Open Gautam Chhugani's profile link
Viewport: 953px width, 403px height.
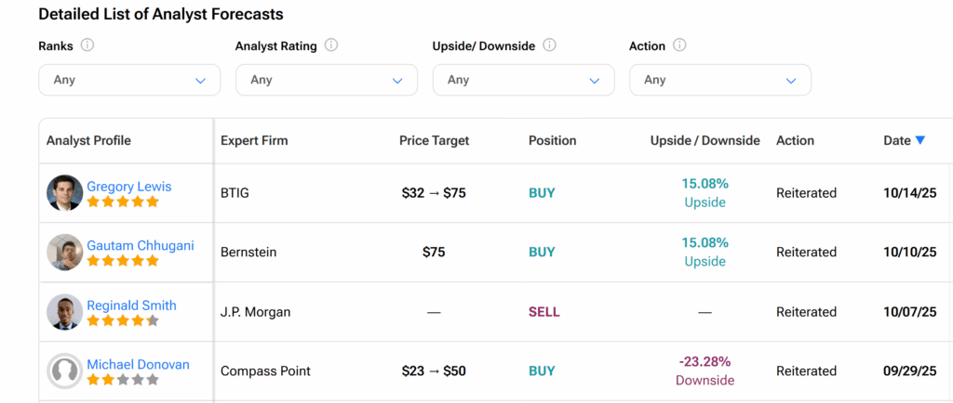141,246
